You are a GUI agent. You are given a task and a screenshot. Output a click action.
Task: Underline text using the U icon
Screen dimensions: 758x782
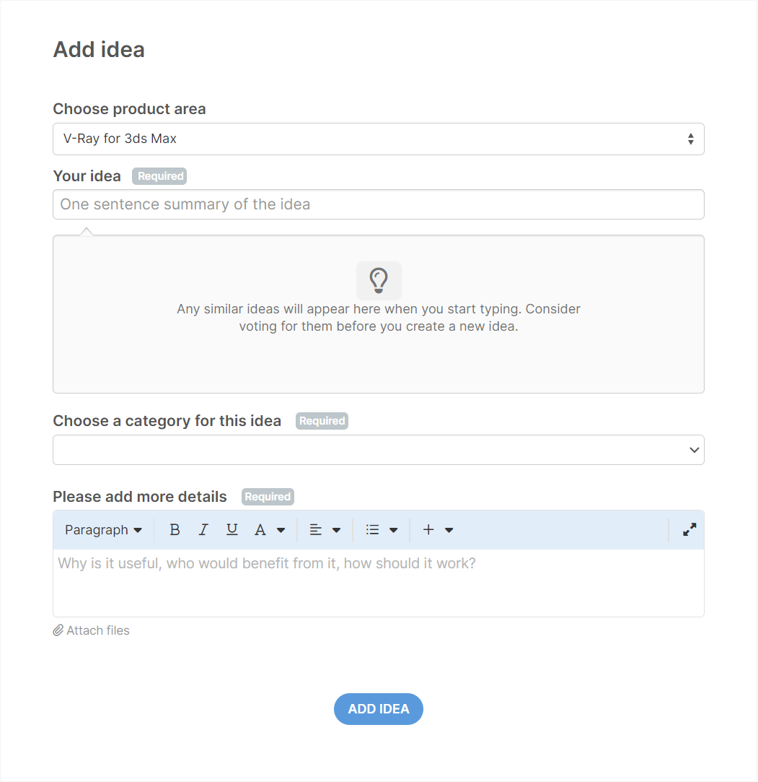tap(232, 530)
